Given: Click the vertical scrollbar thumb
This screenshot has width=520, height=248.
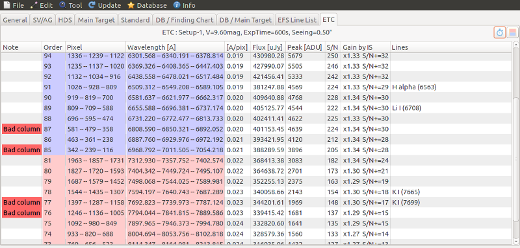Looking at the screenshot, I should pos(515,159).
